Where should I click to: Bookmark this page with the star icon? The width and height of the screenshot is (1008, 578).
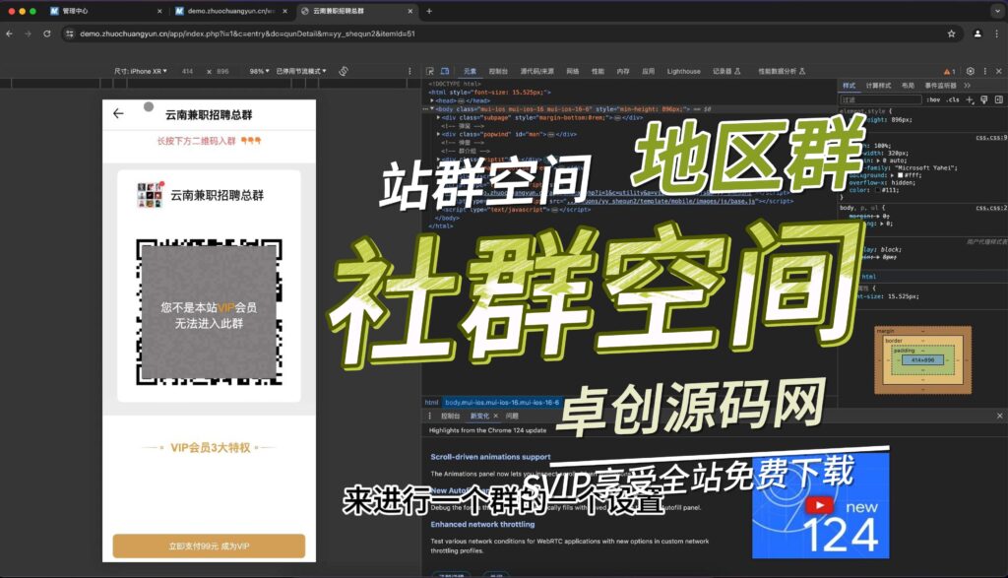pos(952,33)
